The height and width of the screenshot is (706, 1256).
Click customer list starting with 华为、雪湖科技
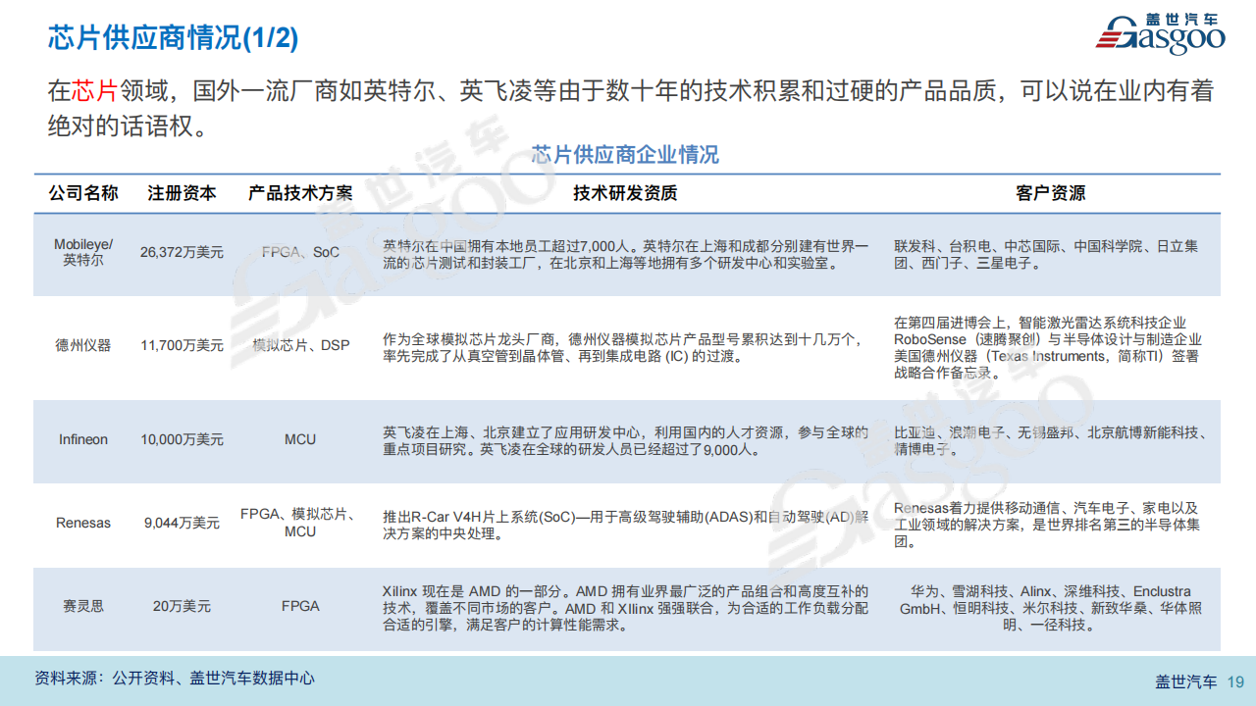pos(1051,608)
